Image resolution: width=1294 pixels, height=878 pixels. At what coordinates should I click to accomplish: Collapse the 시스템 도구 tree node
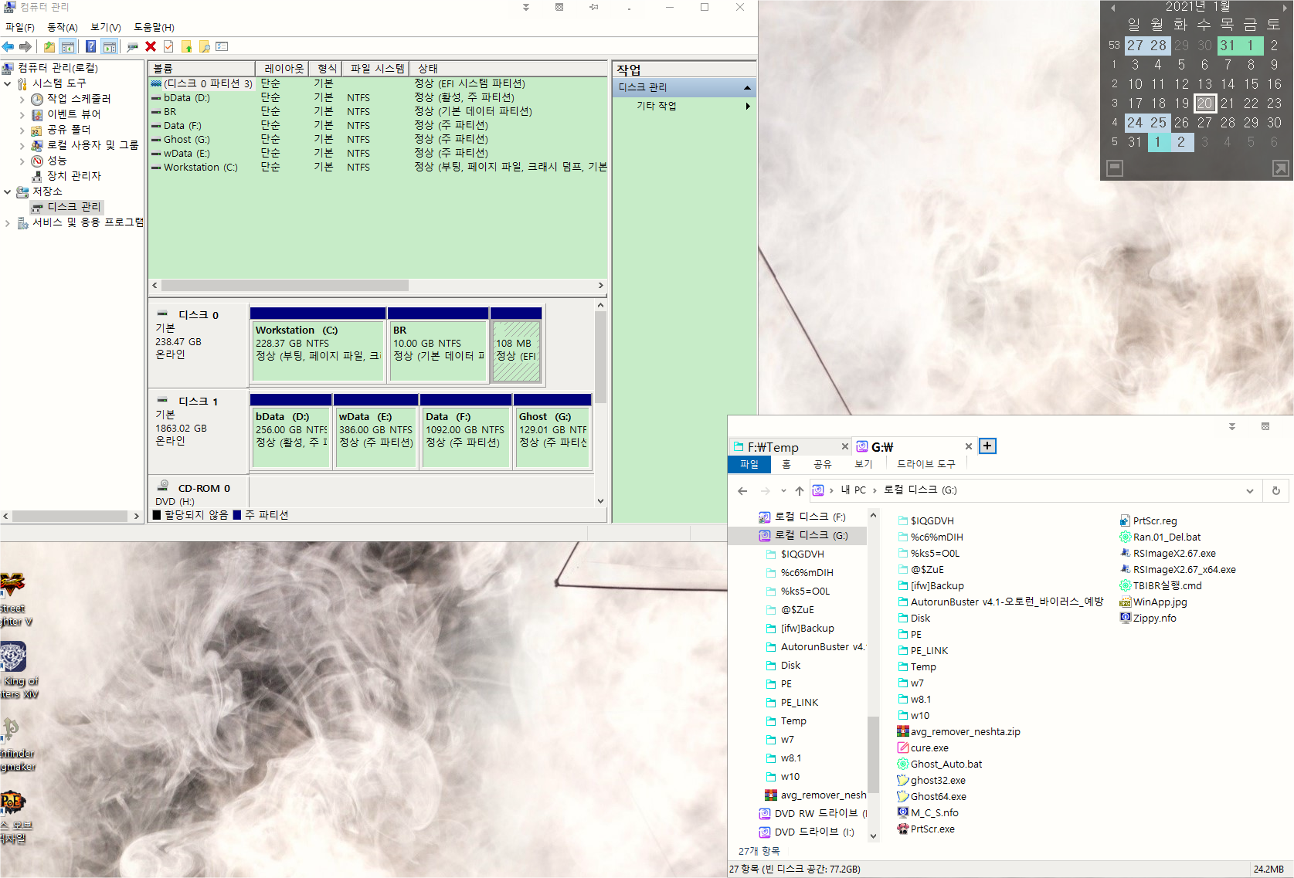pyautogui.click(x=8, y=83)
